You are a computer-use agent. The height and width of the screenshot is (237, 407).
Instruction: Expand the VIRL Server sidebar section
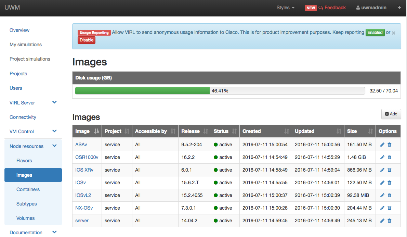coord(54,102)
